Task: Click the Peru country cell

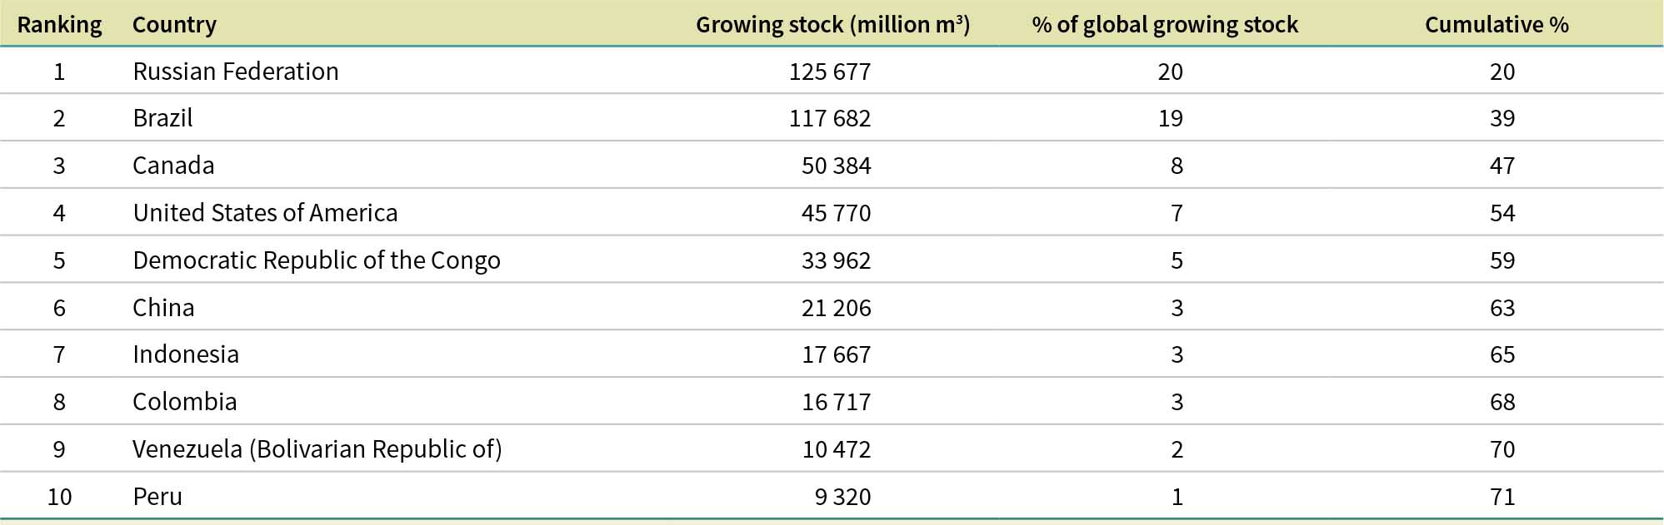Action: tap(157, 497)
